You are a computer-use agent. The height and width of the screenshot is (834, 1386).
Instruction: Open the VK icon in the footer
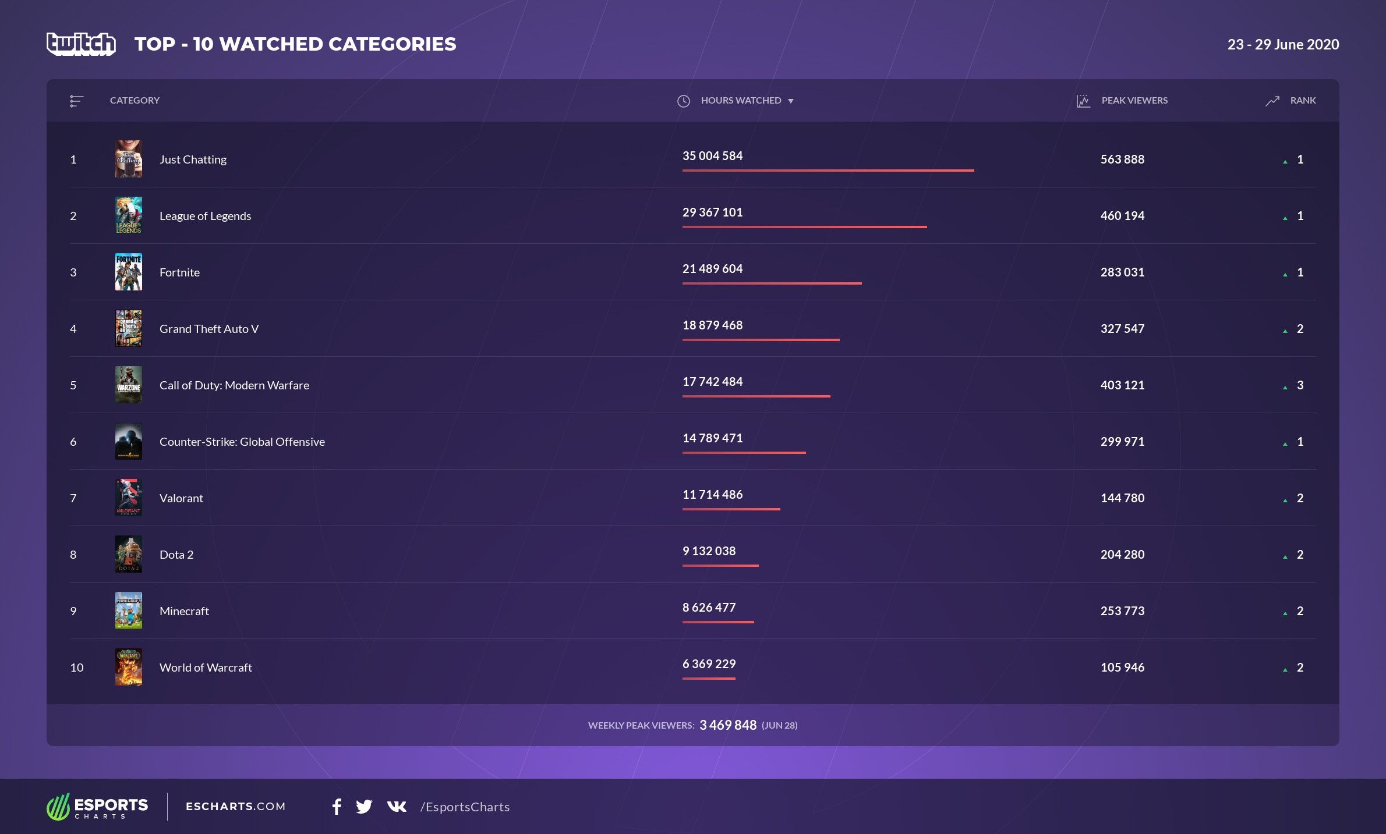[397, 807]
